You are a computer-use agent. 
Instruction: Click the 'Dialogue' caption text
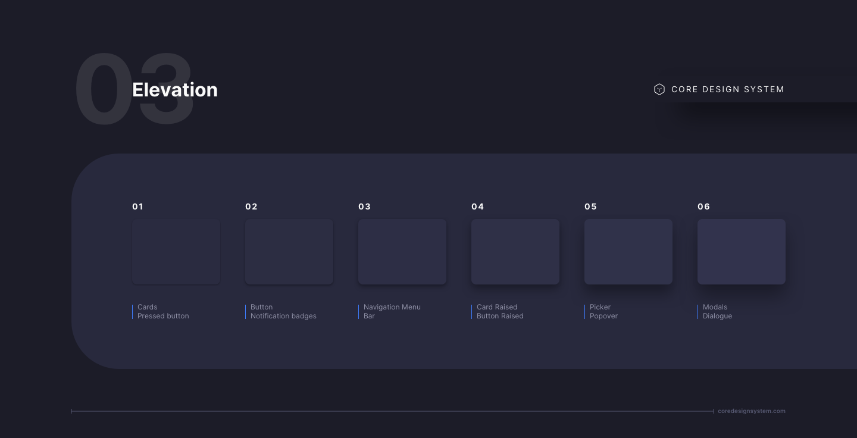[x=717, y=316]
